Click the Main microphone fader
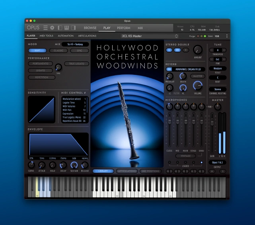The image size is (255, 225). tap(185, 121)
